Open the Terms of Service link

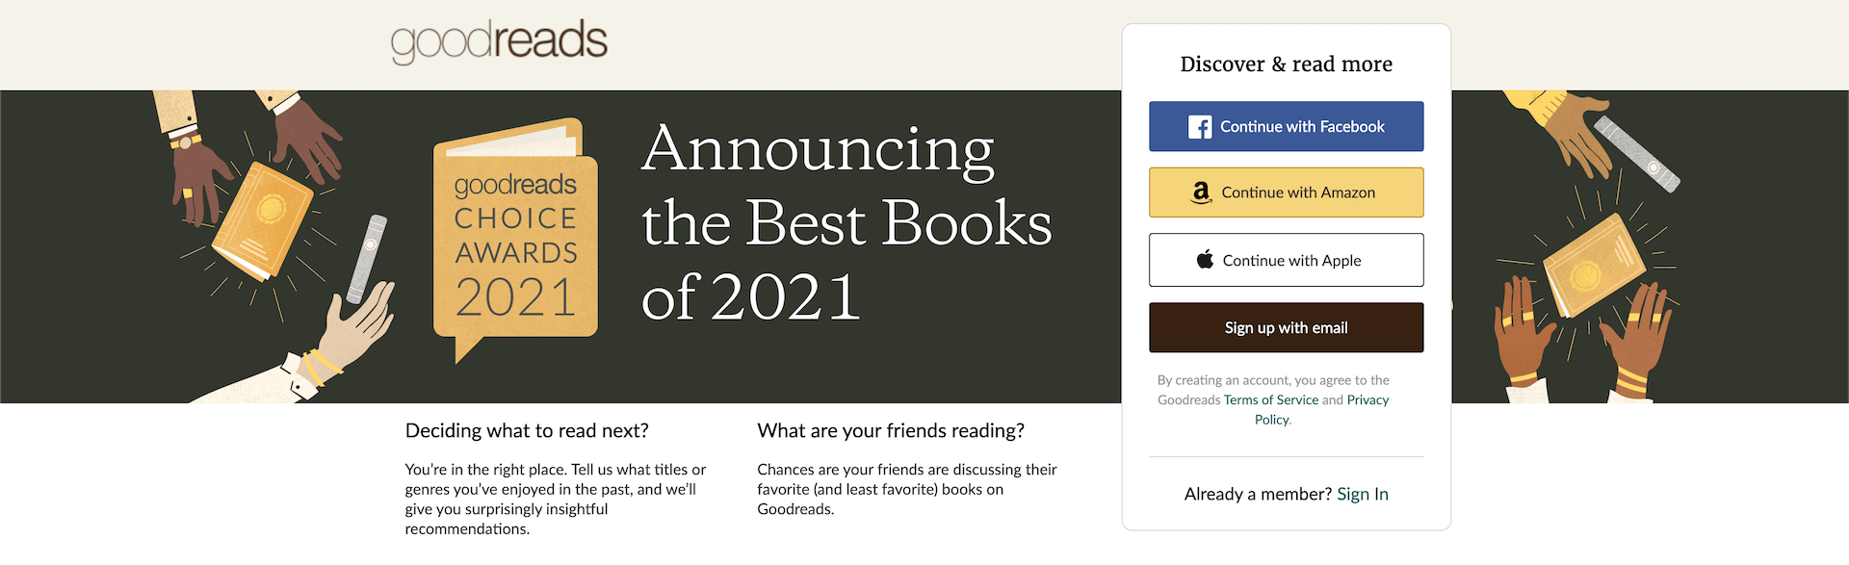[x=1271, y=399]
